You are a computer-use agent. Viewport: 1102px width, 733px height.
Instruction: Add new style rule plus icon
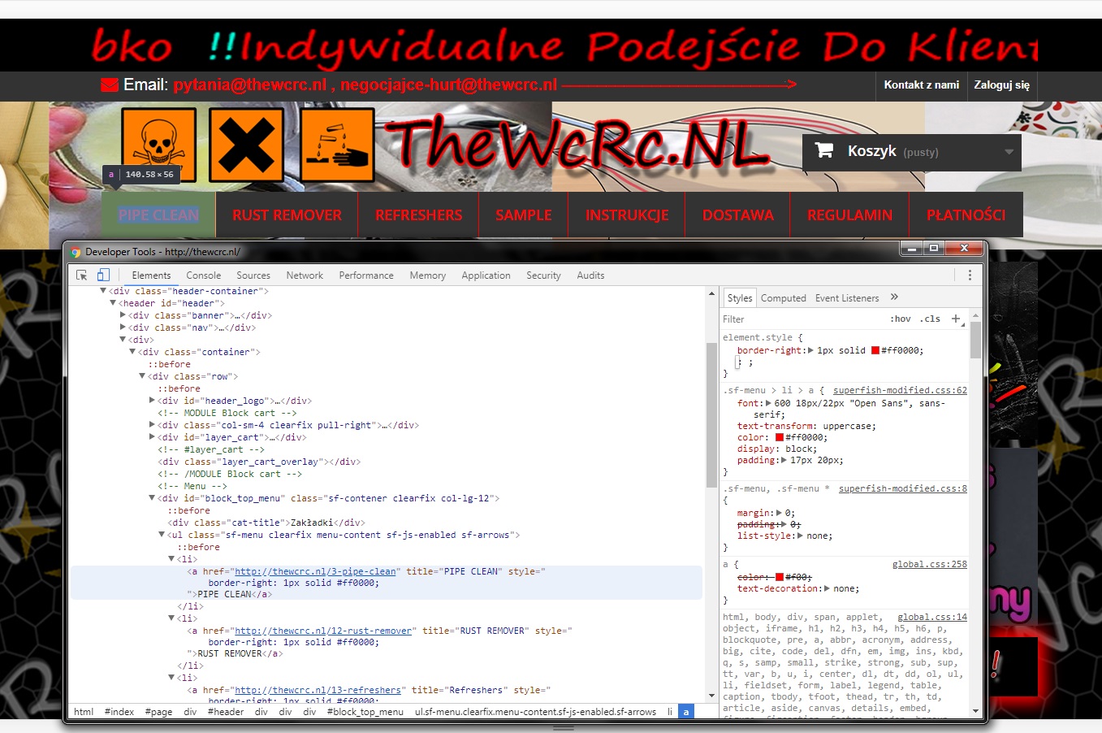(956, 319)
